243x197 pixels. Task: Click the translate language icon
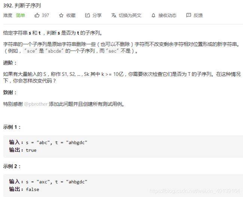tap(114, 15)
